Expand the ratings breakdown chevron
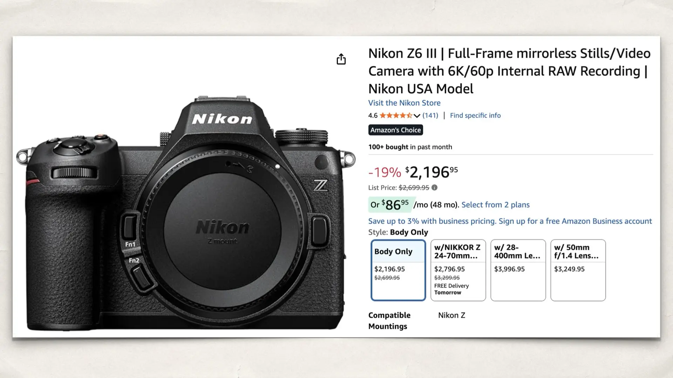Image resolution: width=673 pixels, height=378 pixels. click(417, 115)
